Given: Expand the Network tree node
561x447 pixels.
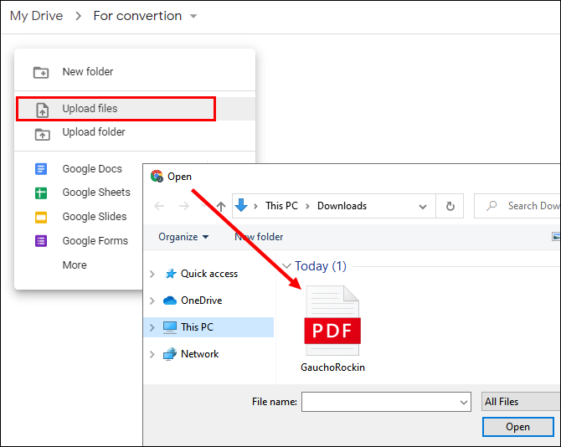Looking at the screenshot, I should tap(152, 354).
